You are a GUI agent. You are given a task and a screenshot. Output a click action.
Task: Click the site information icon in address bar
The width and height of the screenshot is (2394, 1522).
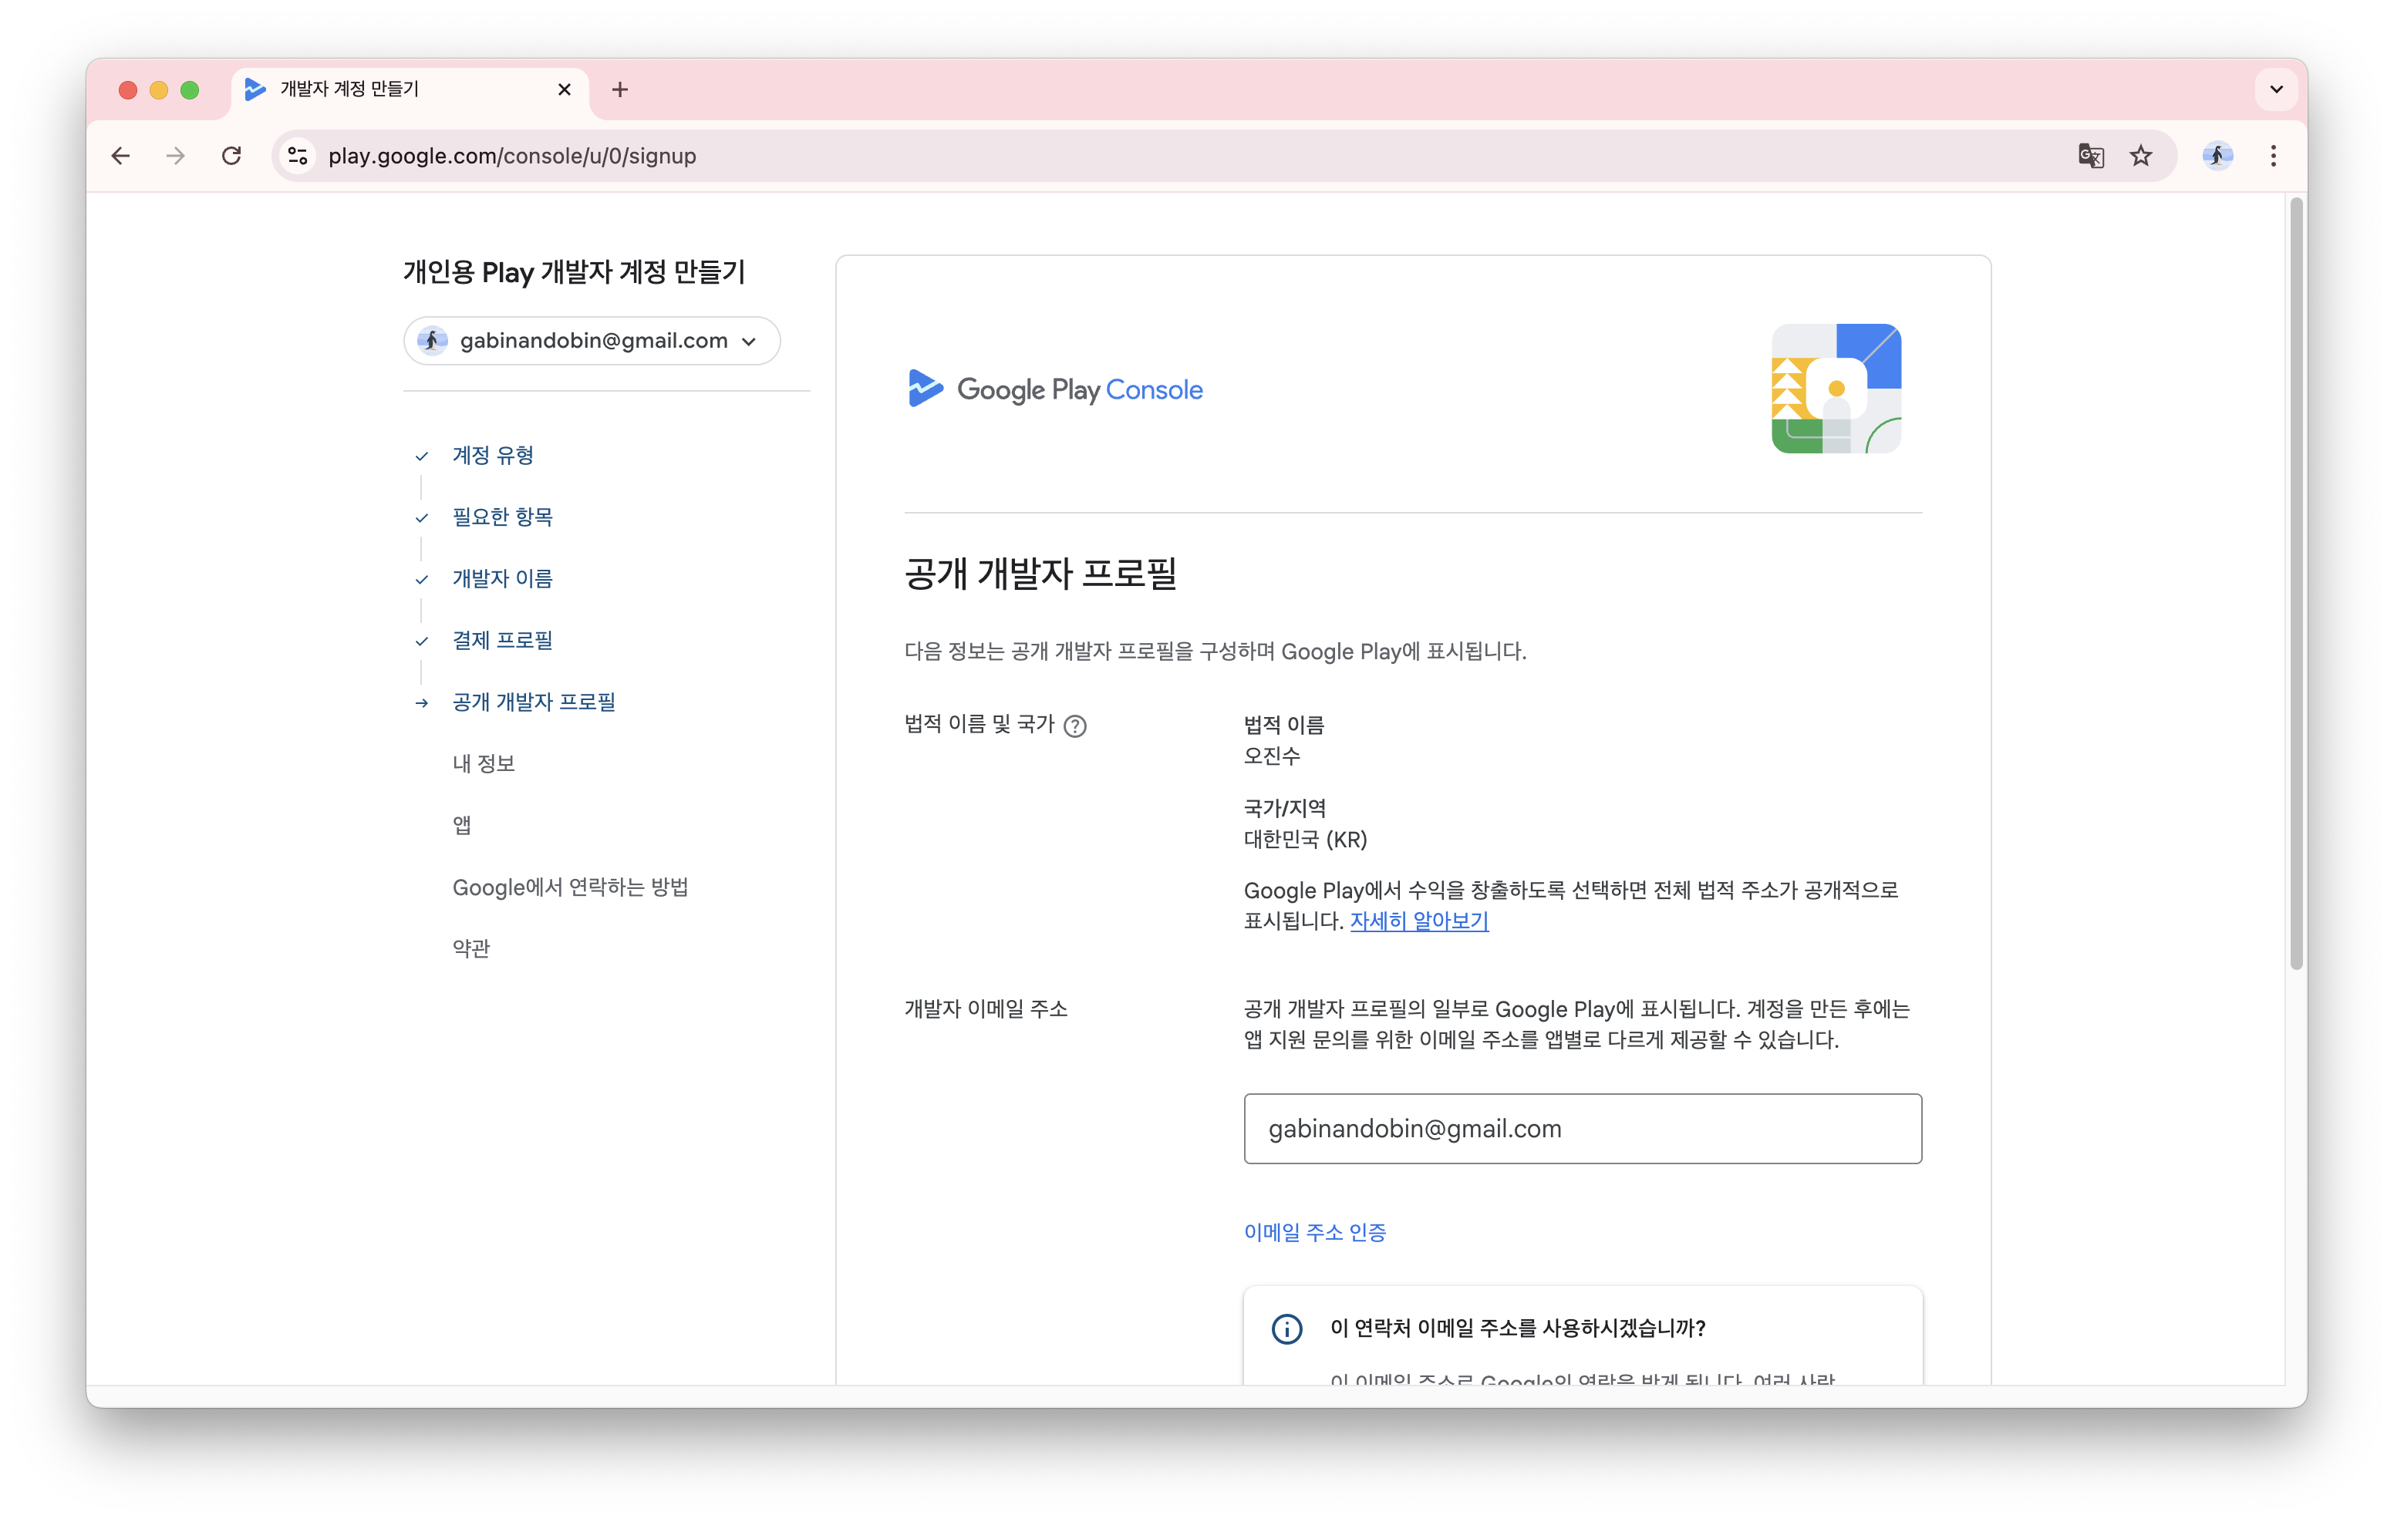coord(297,156)
